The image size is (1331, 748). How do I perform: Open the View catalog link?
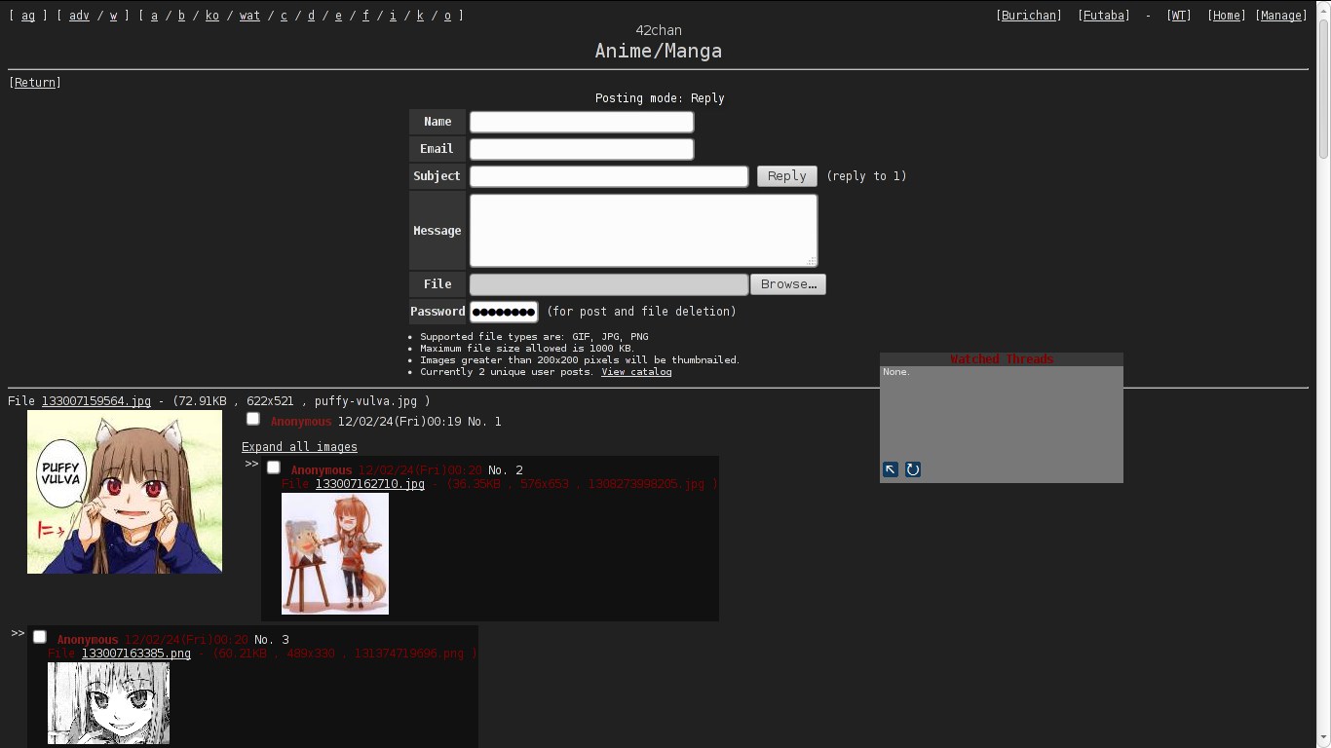(636, 372)
